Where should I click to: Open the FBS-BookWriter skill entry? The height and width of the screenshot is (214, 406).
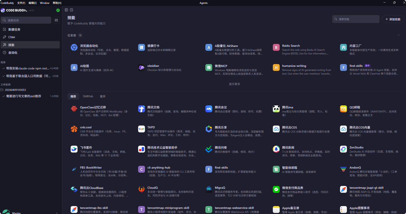tap(99, 171)
